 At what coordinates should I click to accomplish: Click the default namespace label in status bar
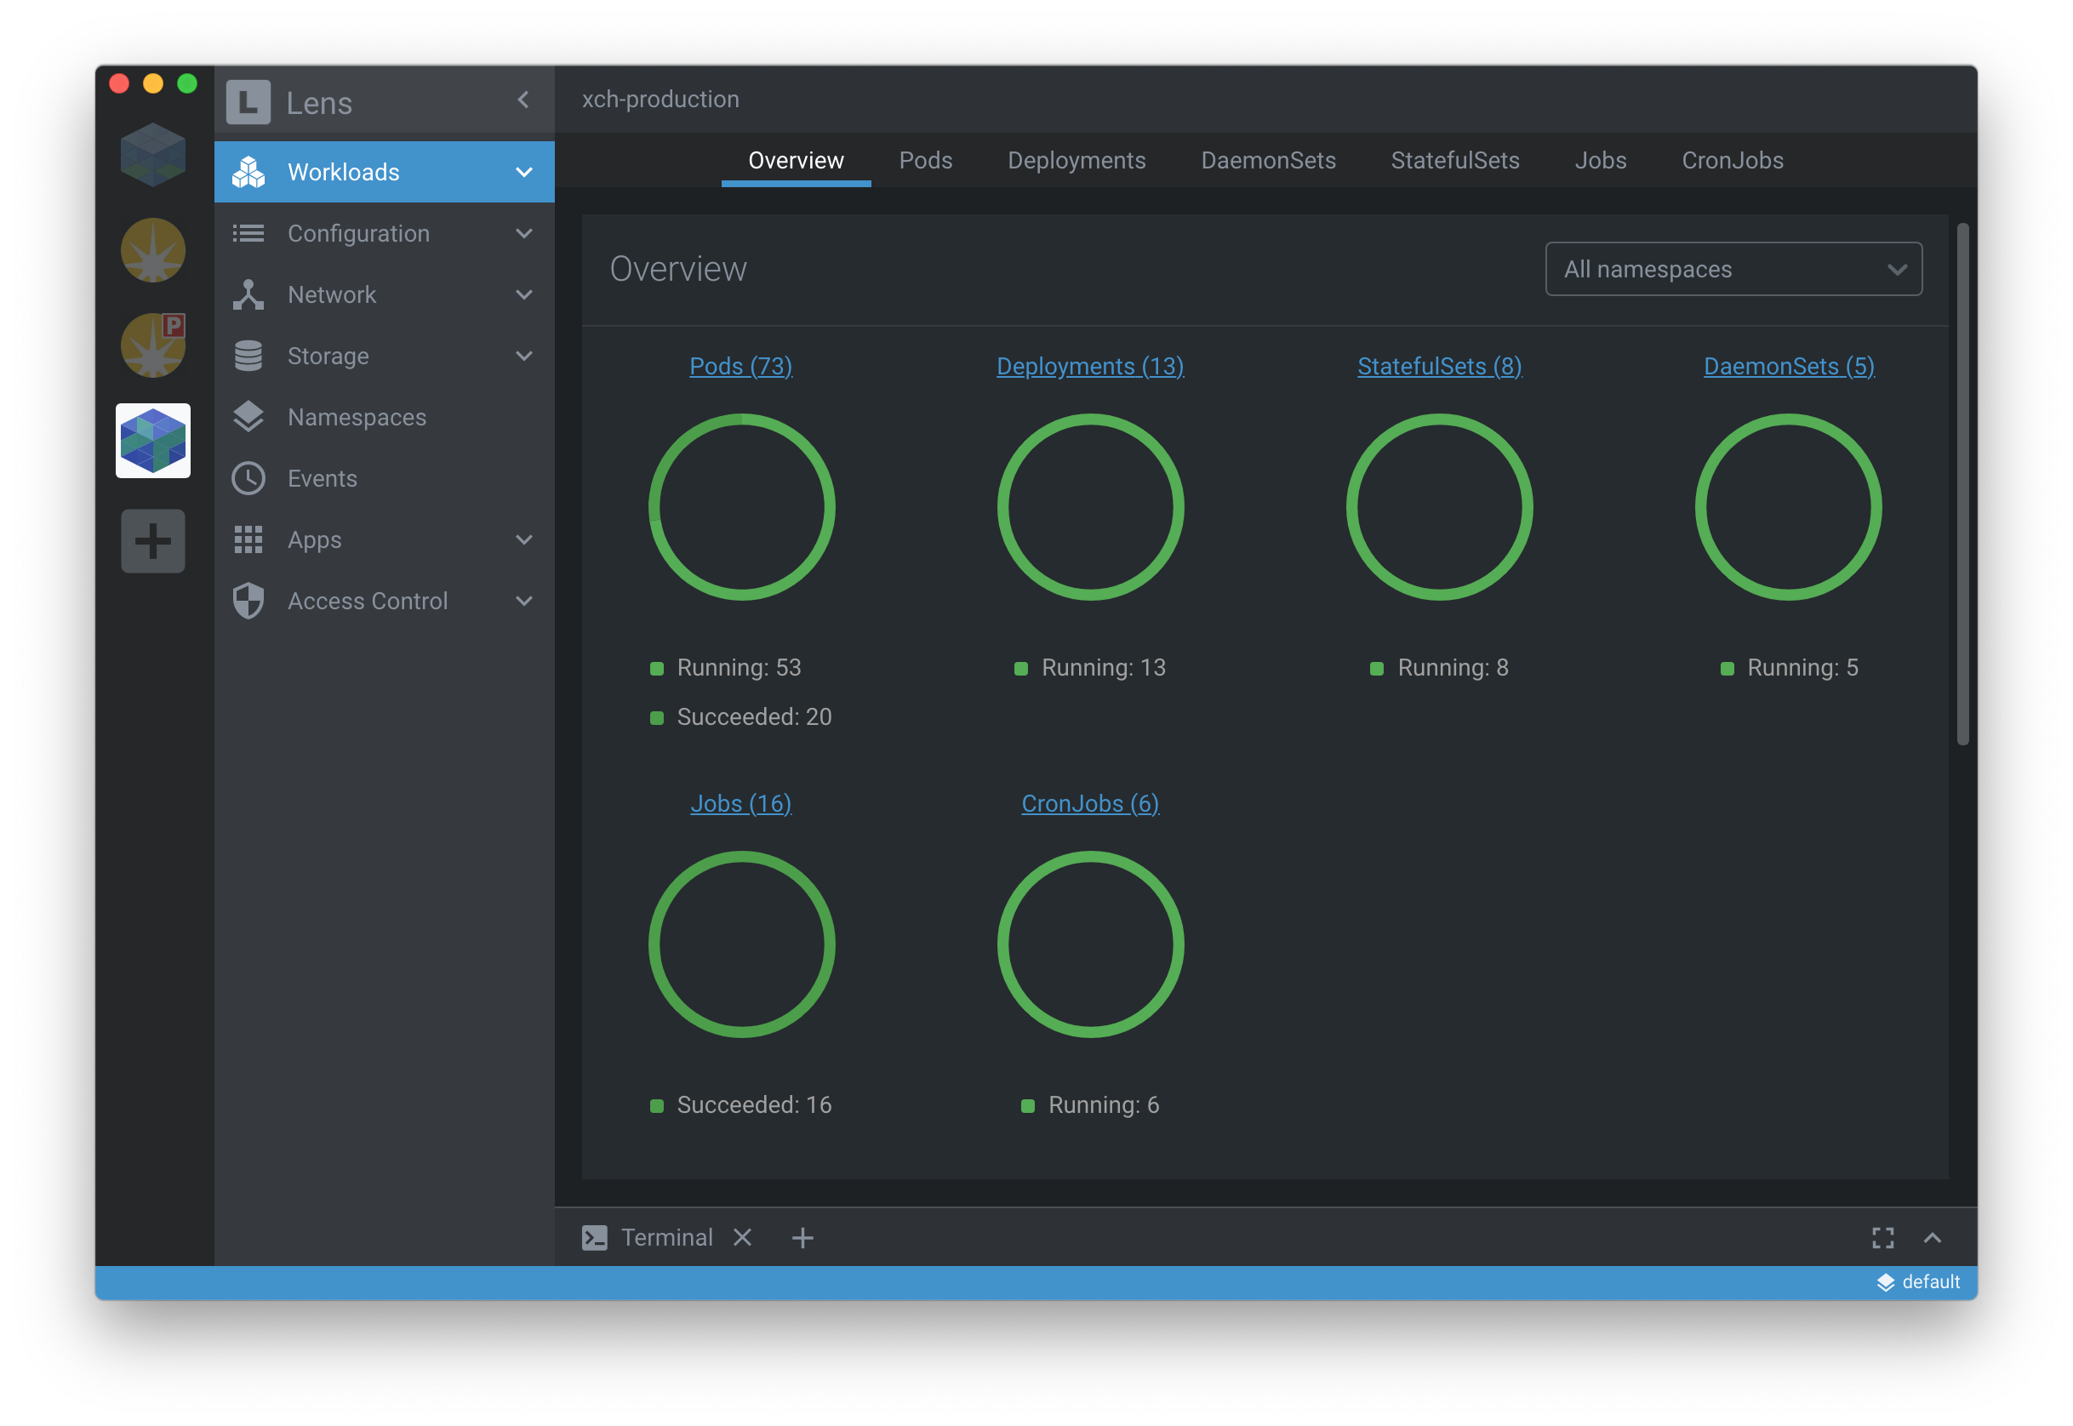[1931, 1282]
